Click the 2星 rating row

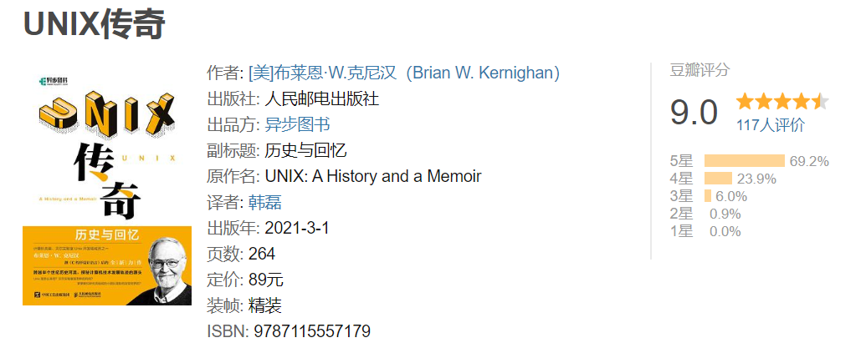pyautogui.click(x=705, y=214)
